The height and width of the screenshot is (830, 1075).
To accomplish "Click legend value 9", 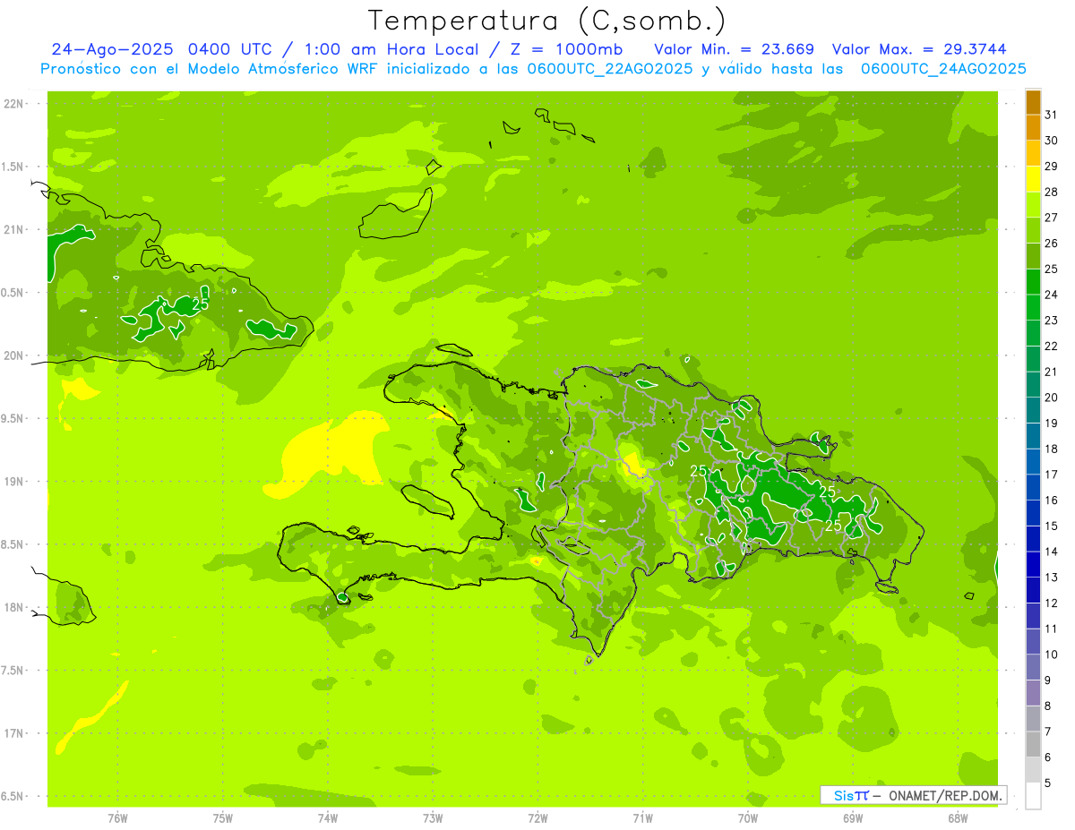I will click(1047, 680).
